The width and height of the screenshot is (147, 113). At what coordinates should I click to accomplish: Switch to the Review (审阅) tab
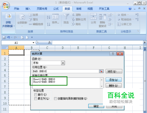(x=79, y=9)
